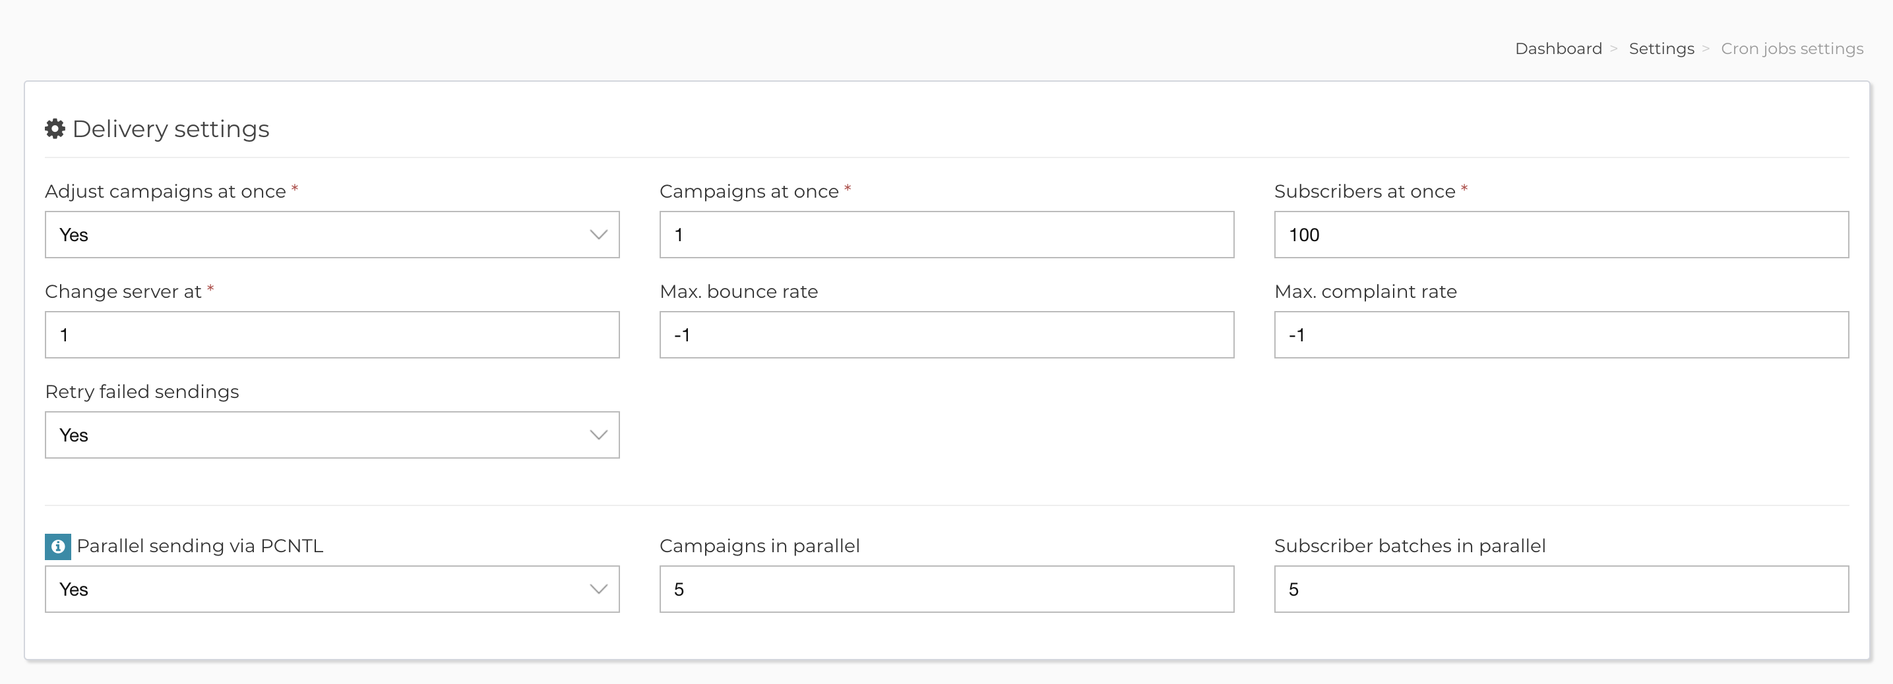Screen dimensions: 1893x684
Task: Select the Max. bounce rate field
Action: [947, 335]
